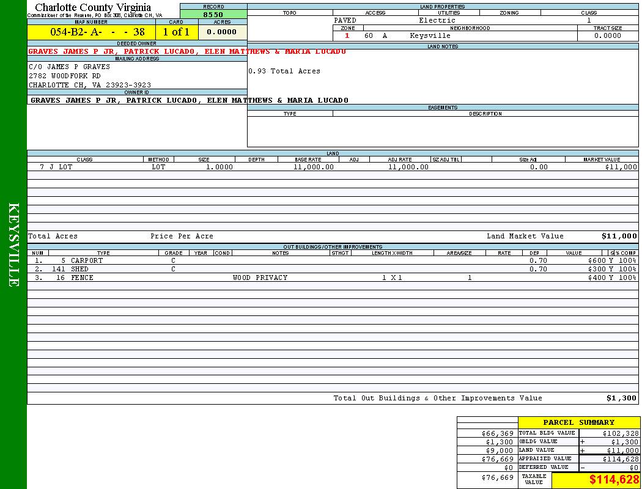Viewport: 642px width, 489px height.
Task: Select the yellow map number 054-B2 field
Action: (x=91, y=32)
